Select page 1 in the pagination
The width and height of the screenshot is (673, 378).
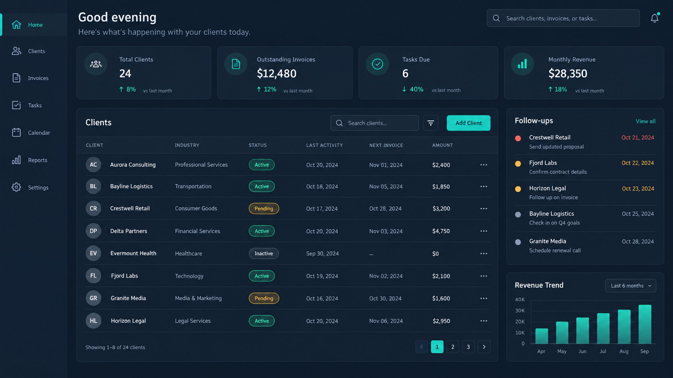(x=437, y=347)
